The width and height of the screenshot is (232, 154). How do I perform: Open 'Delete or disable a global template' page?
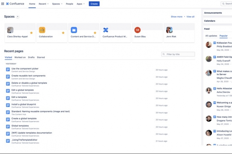tap(29, 83)
